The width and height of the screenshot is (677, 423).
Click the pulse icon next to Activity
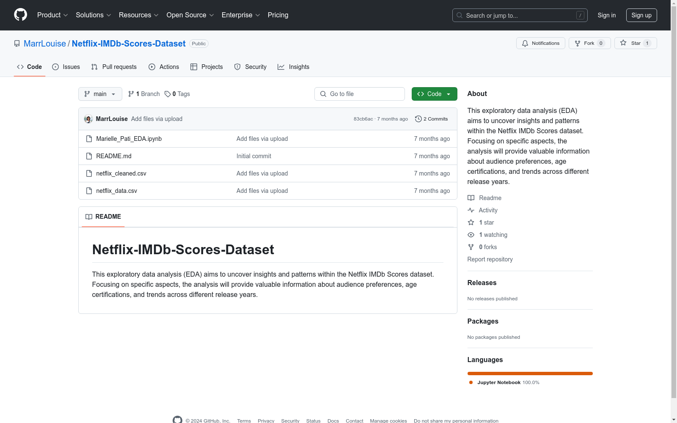(x=471, y=210)
